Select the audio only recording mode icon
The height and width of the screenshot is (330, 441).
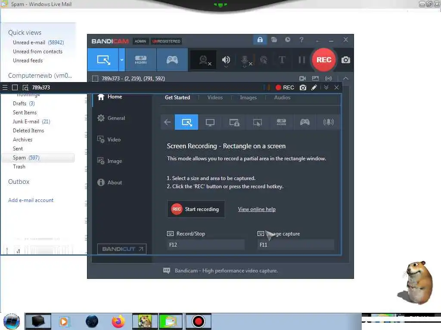pyautogui.click(x=328, y=122)
